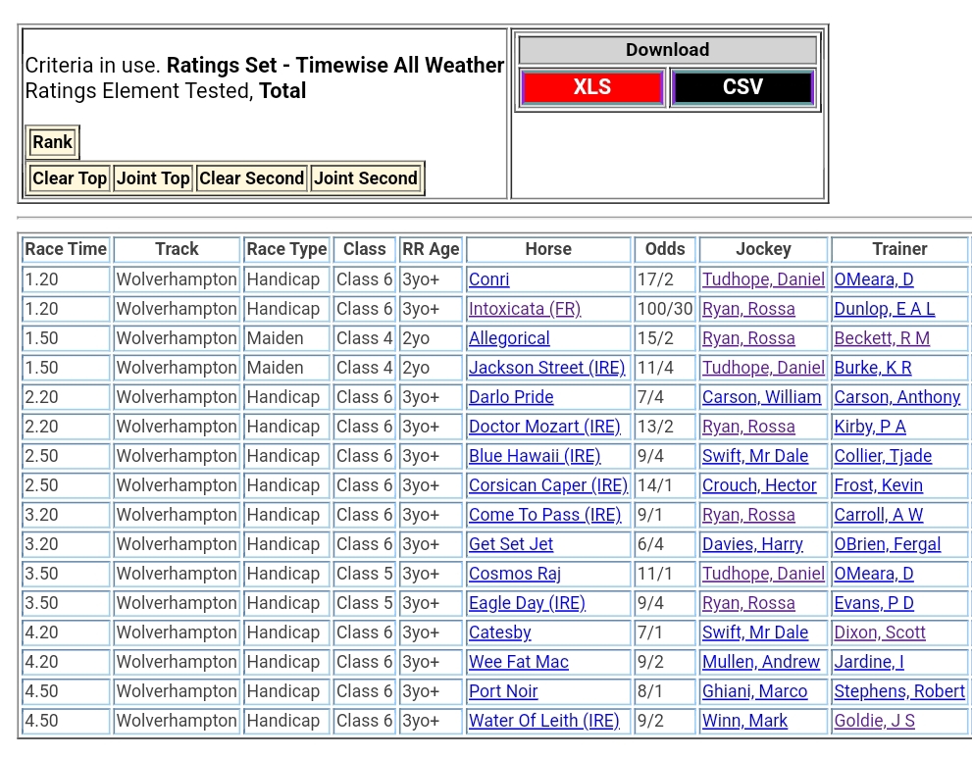
Task: Open trainer OBrien, Fergal link
Action: [x=887, y=544]
